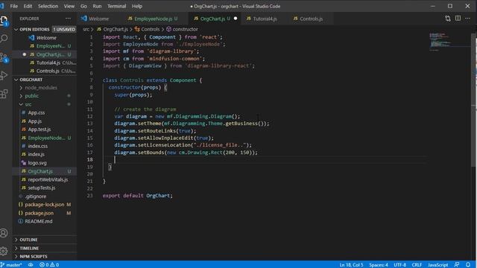
Task: Open App.css in the file tree
Action: click(37, 112)
